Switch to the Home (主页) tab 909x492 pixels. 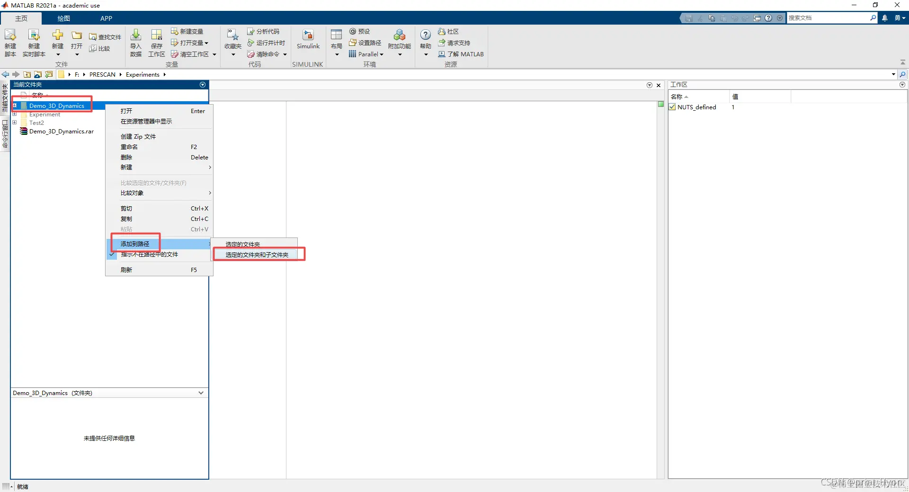point(21,18)
